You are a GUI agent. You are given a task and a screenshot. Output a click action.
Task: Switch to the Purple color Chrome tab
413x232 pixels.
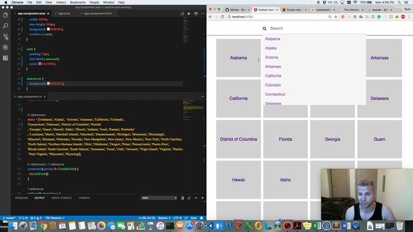[x=294, y=10]
